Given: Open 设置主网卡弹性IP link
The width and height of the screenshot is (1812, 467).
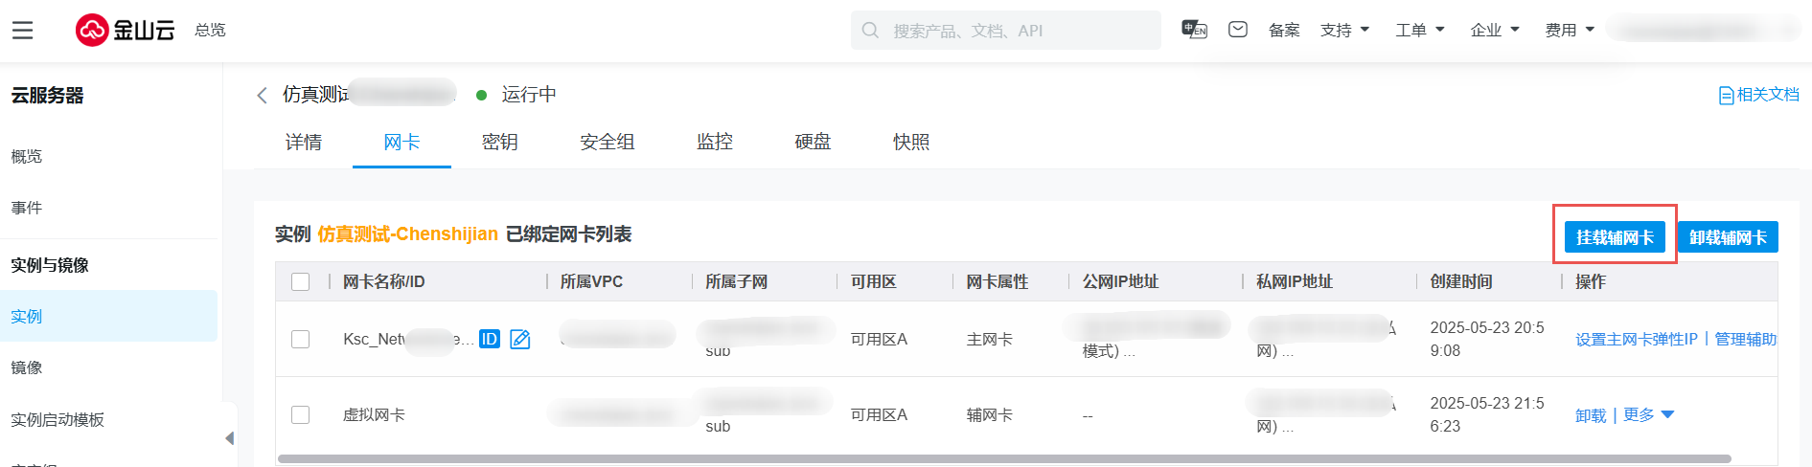Looking at the screenshot, I should tap(1636, 339).
